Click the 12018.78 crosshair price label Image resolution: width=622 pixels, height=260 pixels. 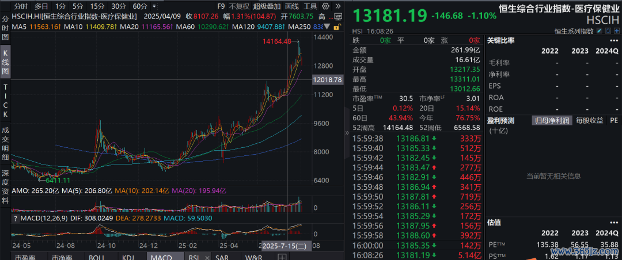click(327, 79)
